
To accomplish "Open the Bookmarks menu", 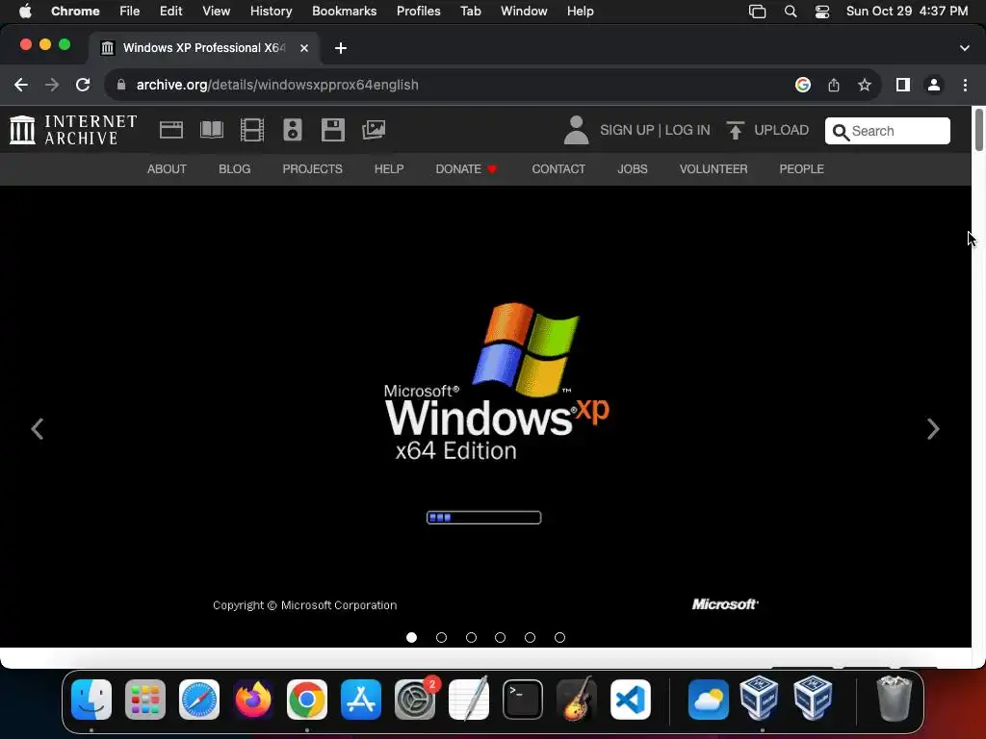I will (344, 12).
